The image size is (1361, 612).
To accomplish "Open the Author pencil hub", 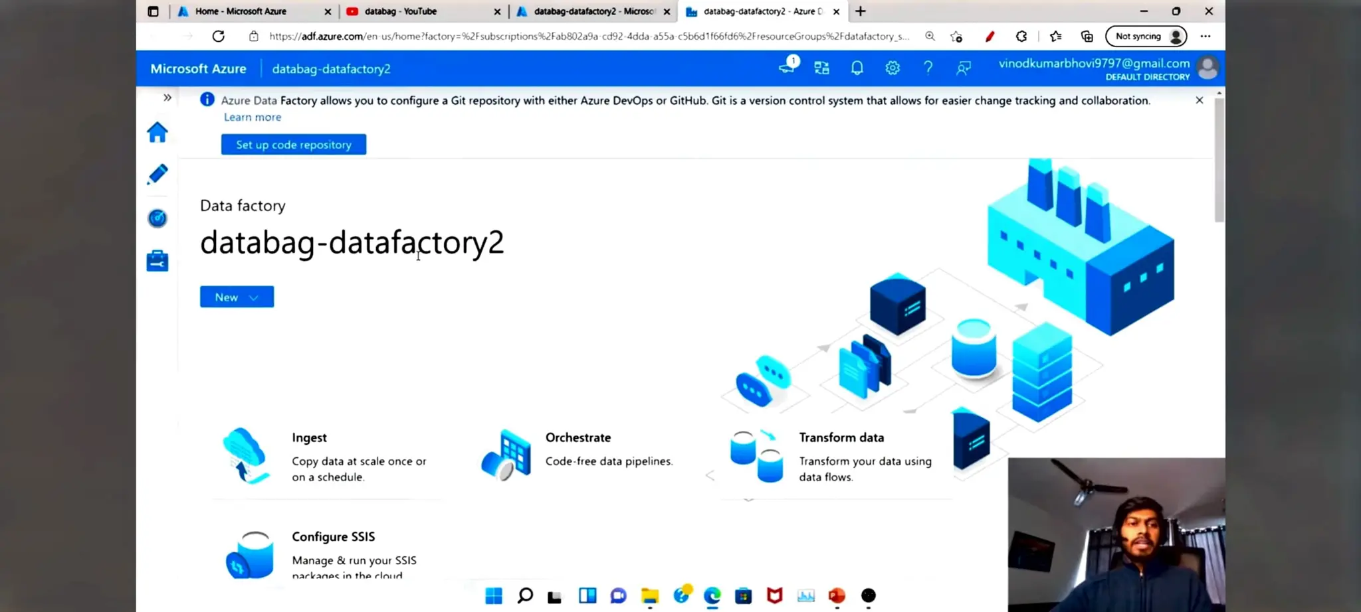I will tap(157, 175).
